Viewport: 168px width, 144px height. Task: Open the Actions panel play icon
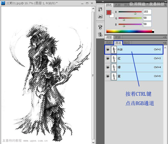pyautogui.click(x=100, y=17)
